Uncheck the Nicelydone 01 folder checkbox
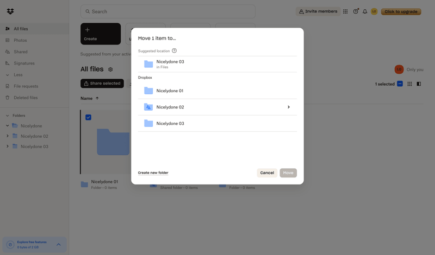 88,117
